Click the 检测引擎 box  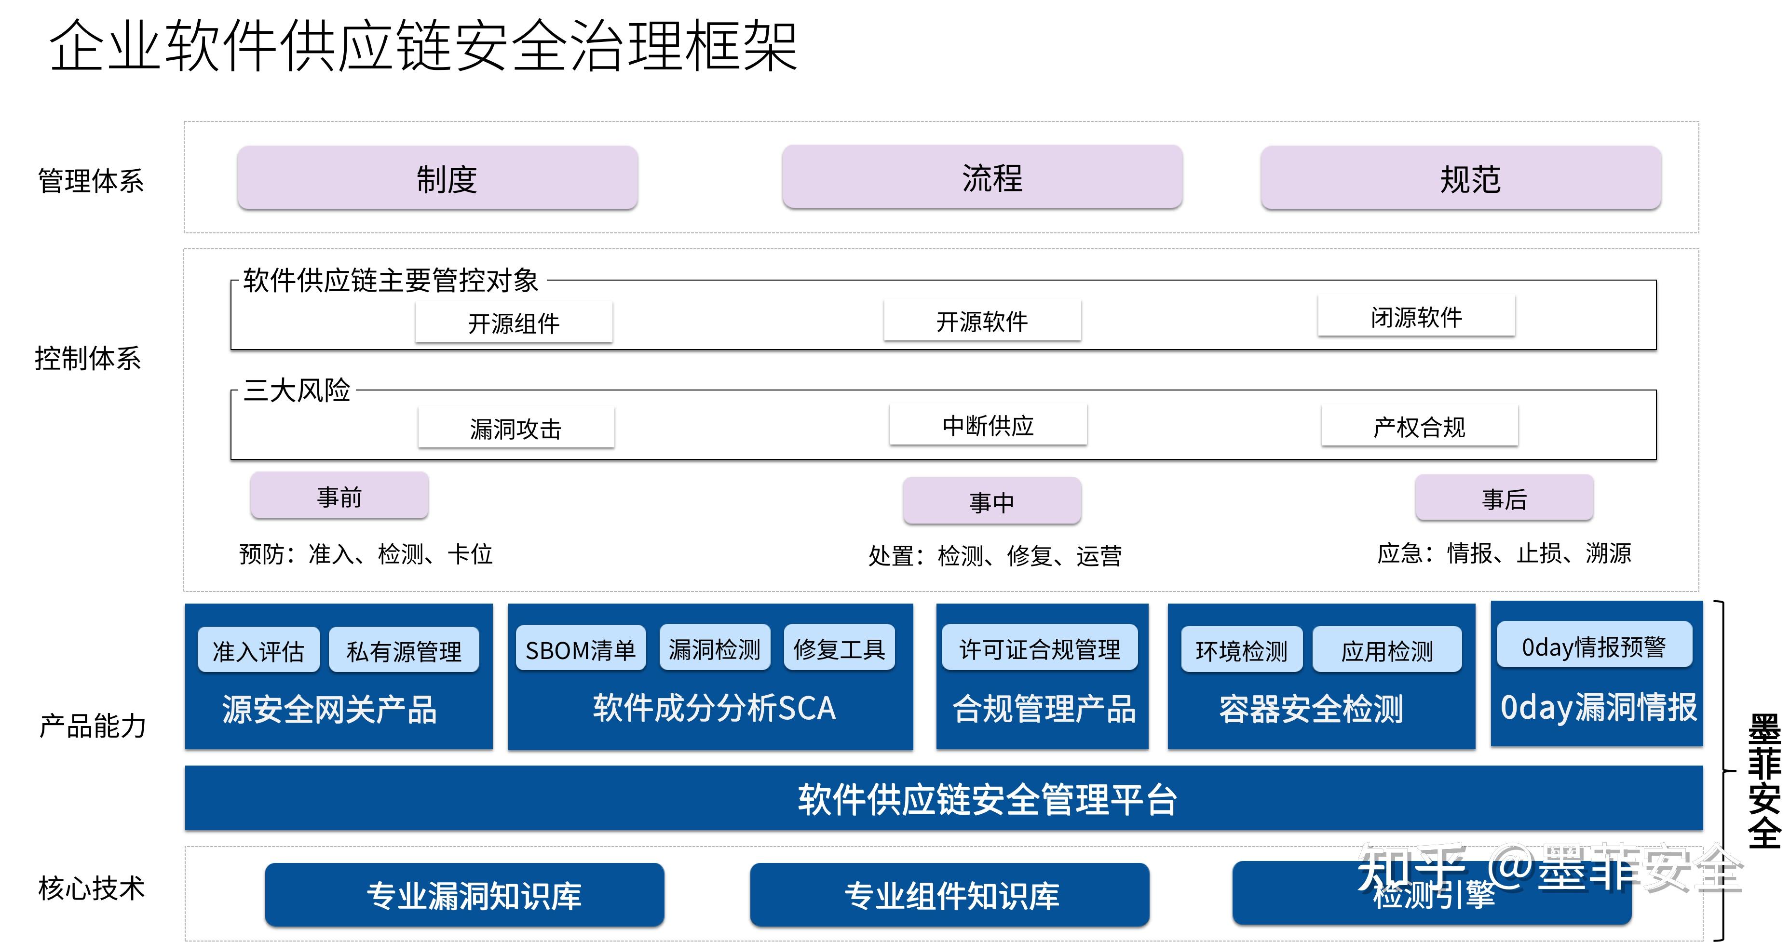tap(1431, 893)
